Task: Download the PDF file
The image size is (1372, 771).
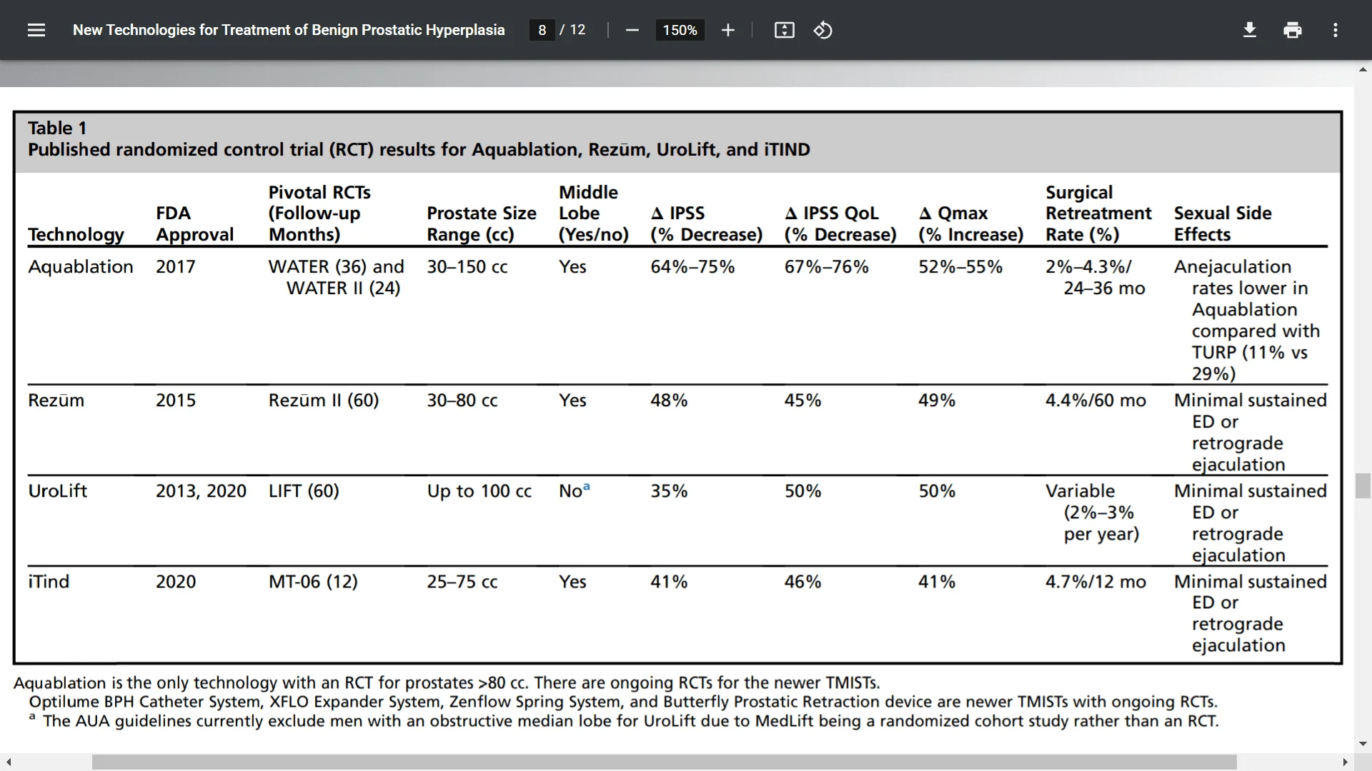Action: coord(1250,30)
